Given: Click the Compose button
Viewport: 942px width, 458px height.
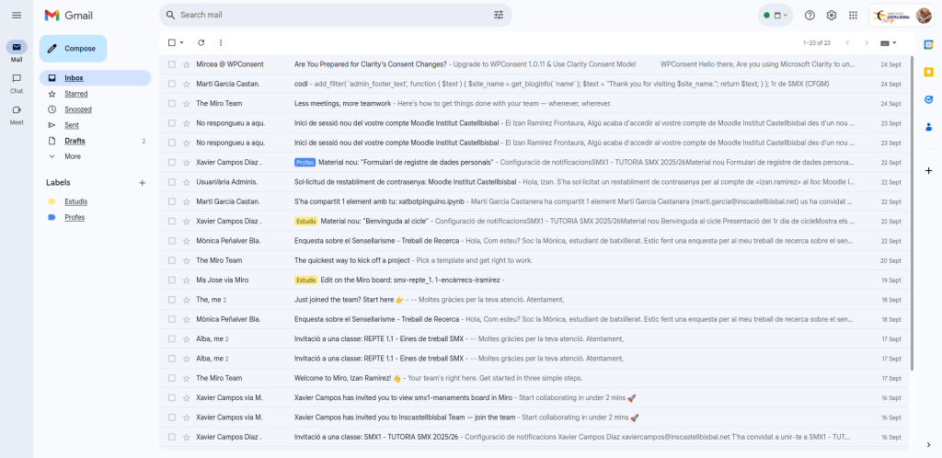Looking at the screenshot, I should [x=73, y=49].
